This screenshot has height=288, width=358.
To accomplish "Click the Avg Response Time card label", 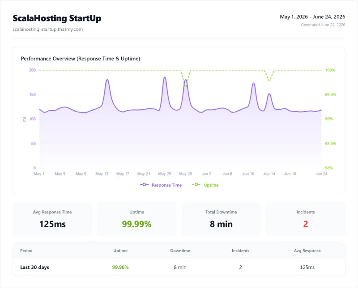I will (52, 212).
